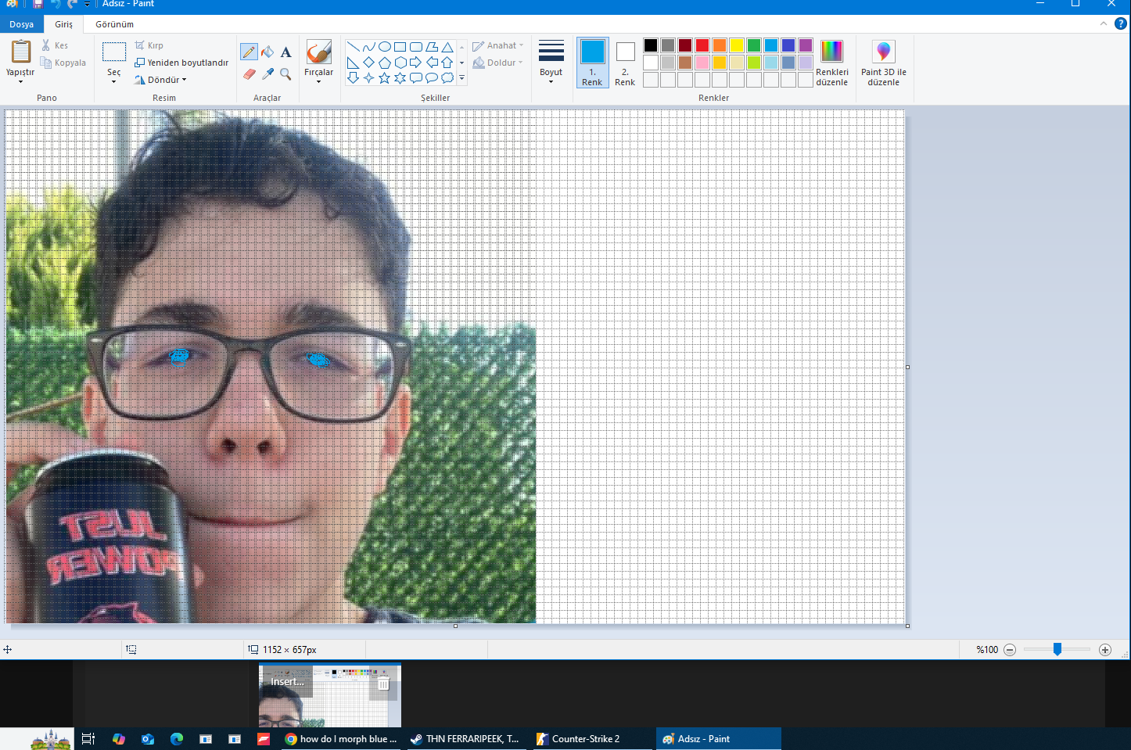Switch to the Görünüm tab
Screen dimensions: 1131x750
(x=114, y=24)
